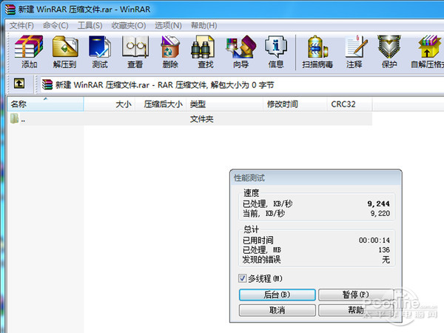Open the 选项(N) menu
The width and height of the screenshot is (444, 333).
(168, 25)
